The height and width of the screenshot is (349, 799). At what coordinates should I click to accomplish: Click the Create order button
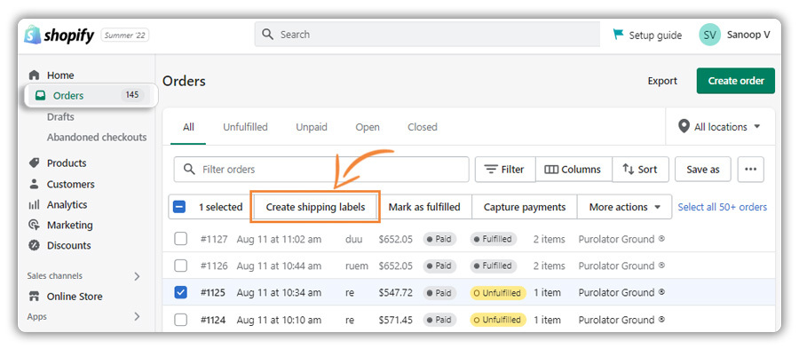[736, 81]
